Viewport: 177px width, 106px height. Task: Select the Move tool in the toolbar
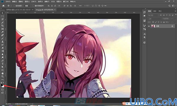click(2, 13)
